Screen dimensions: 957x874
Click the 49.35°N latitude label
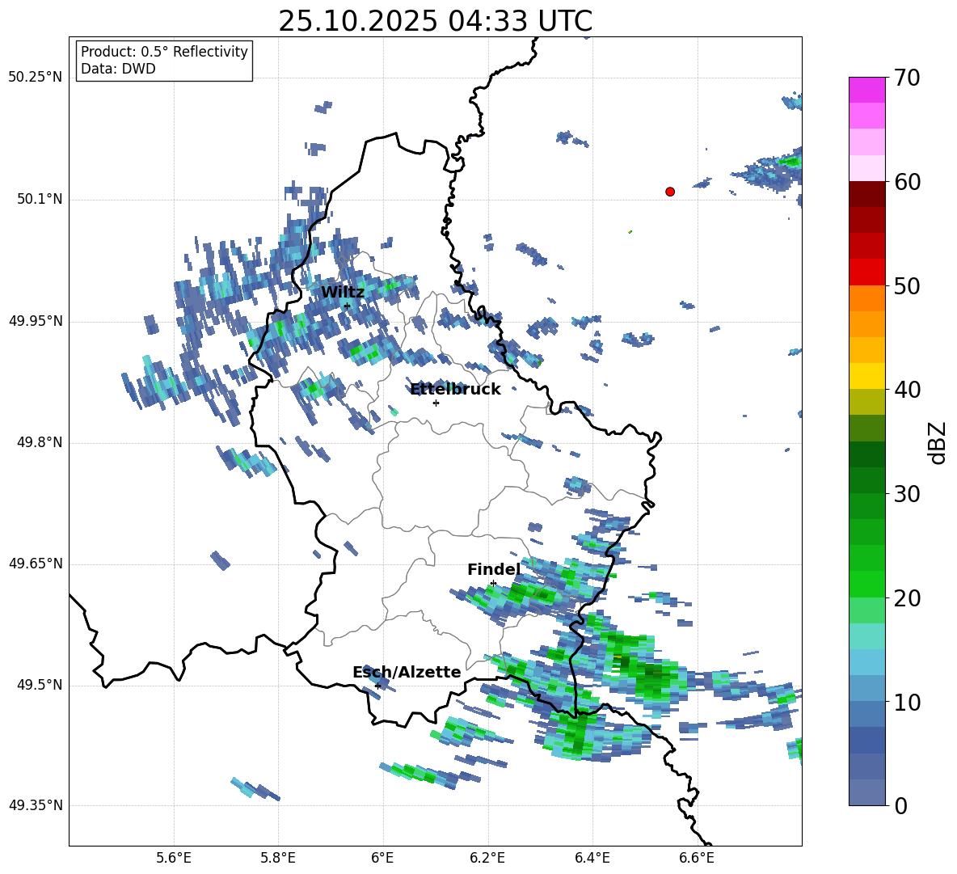(x=36, y=805)
